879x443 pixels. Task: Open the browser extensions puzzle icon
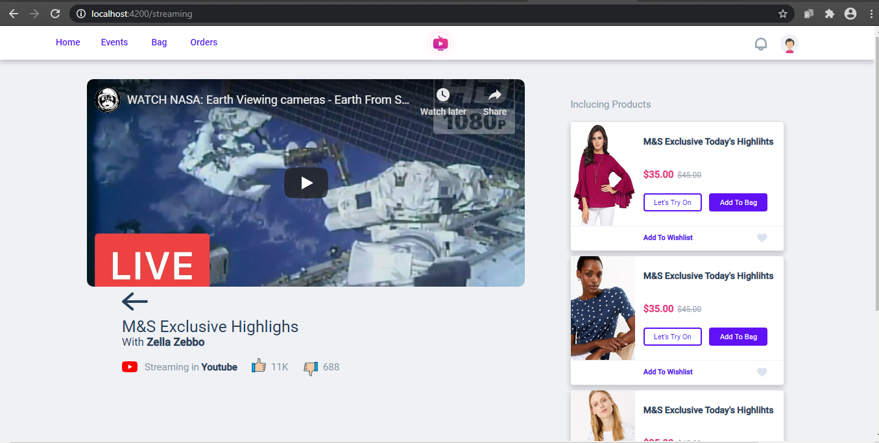point(830,14)
